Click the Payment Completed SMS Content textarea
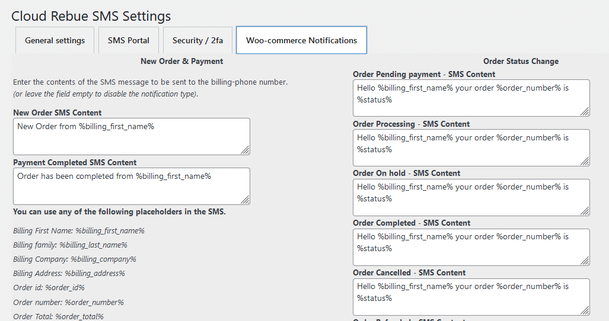The image size is (609, 321). 132,186
